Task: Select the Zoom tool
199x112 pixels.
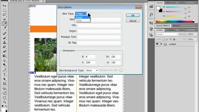Action: click(x=4, y=102)
